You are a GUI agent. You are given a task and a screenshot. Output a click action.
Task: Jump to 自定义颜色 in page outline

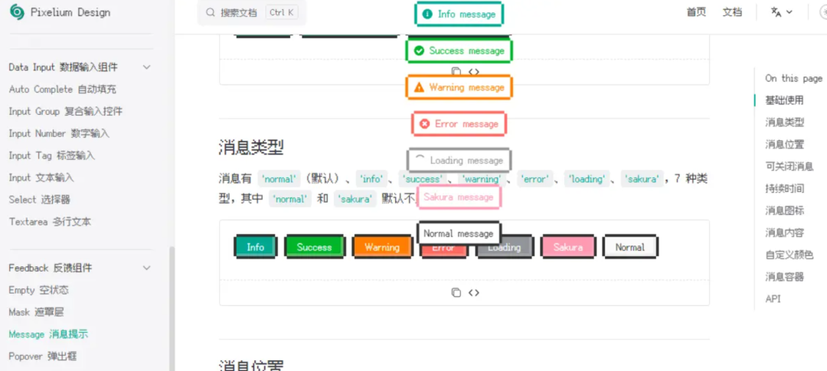789,255
